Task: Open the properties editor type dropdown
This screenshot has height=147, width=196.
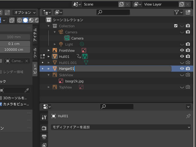Action: pyautogui.click(x=47, y=107)
